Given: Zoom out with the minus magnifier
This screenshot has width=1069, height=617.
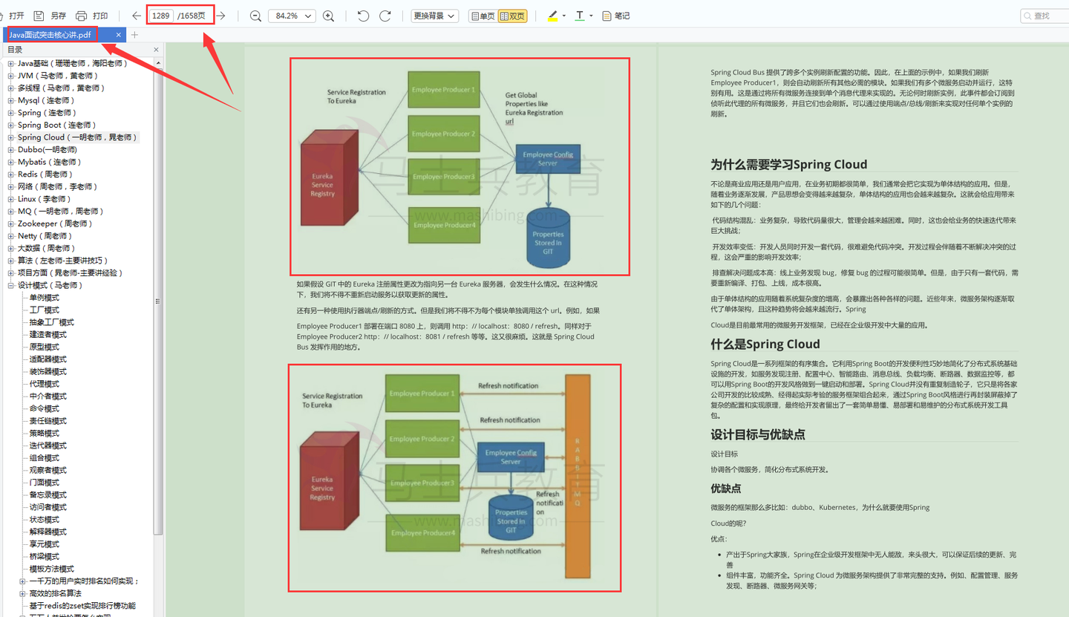Looking at the screenshot, I should (255, 16).
